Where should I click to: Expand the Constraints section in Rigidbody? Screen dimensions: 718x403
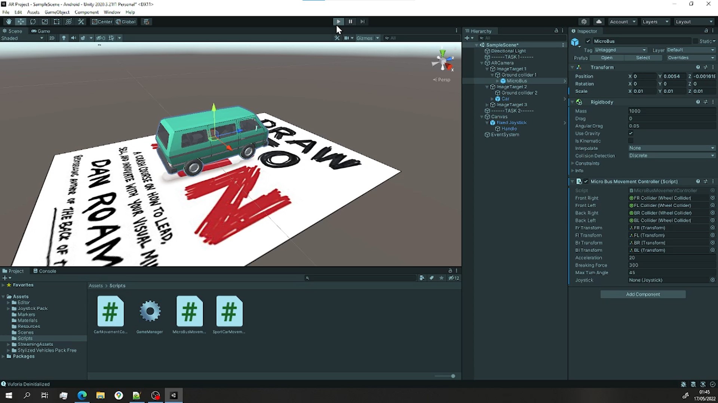click(x=573, y=163)
